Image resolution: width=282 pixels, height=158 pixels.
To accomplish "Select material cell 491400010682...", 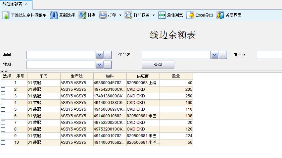I will pyautogui.click(x=110, y=116).
